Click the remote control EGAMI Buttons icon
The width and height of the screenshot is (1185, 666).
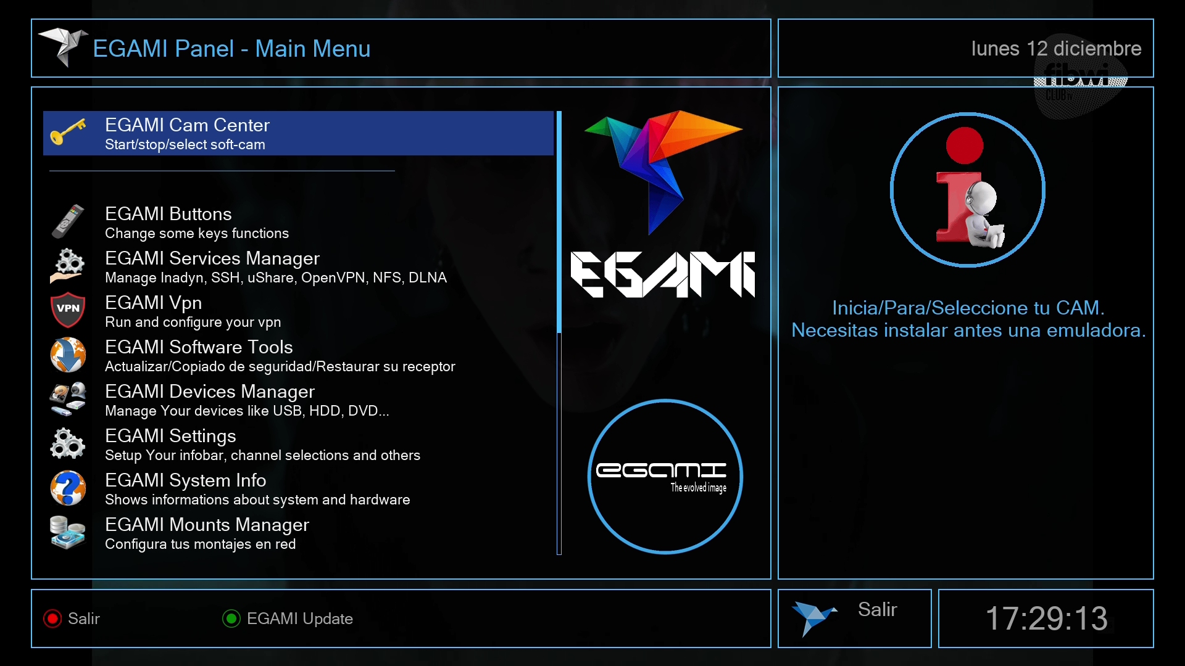coord(68,221)
